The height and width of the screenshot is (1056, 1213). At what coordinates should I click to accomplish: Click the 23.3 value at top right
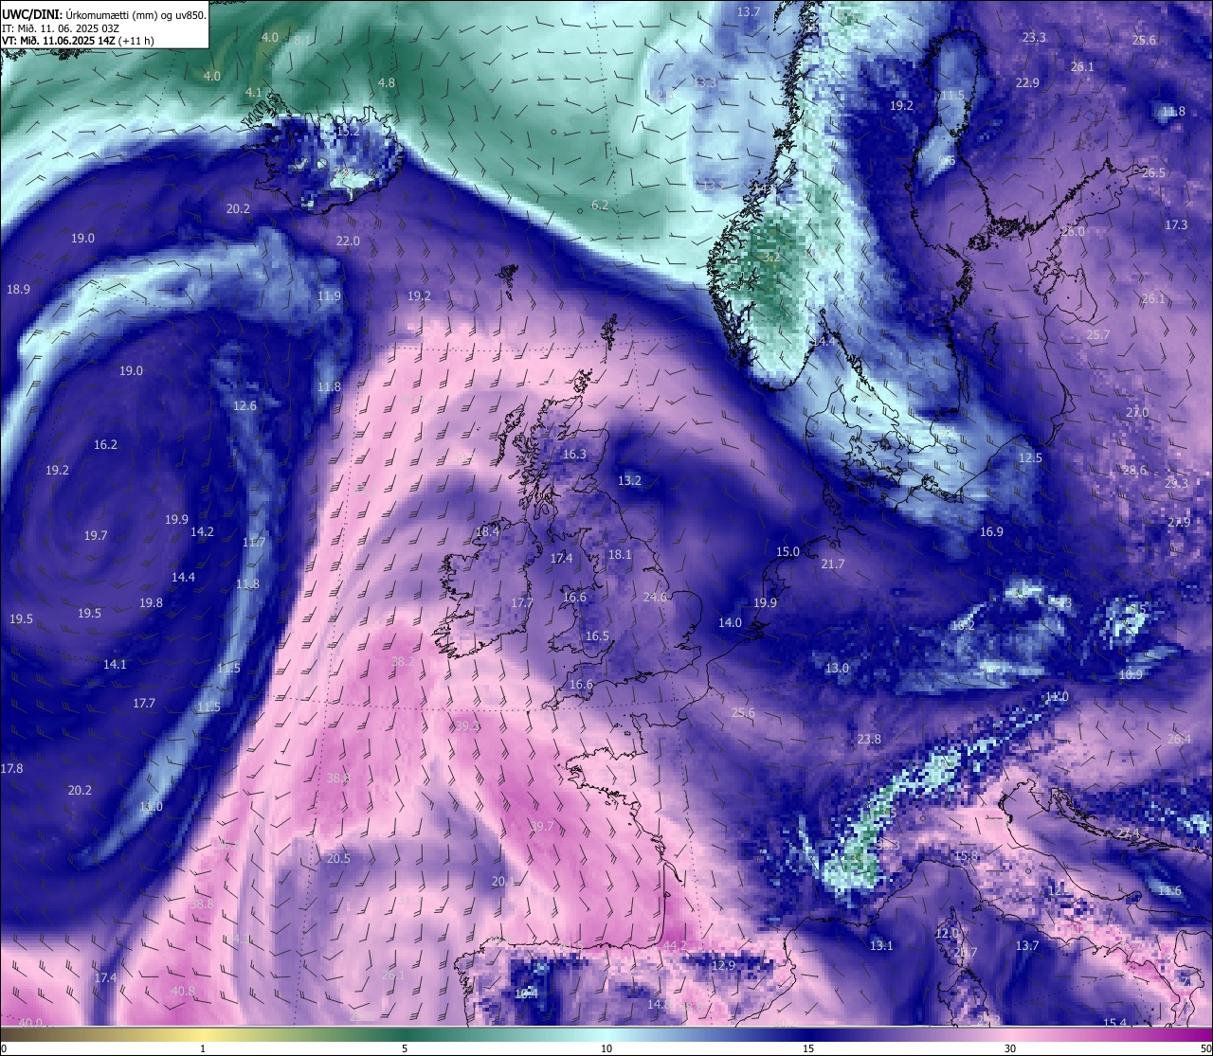pyautogui.click(x=1034, y=38)
